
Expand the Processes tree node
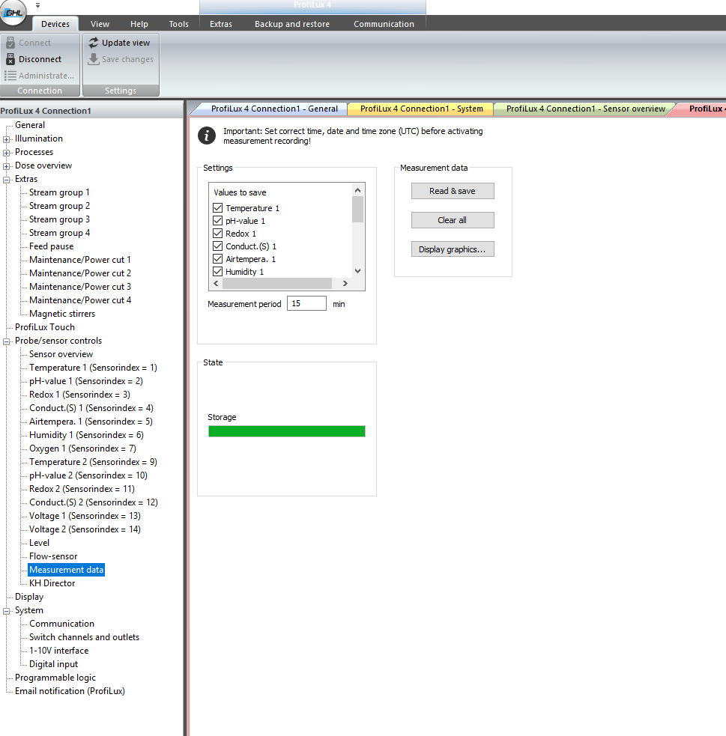[6, 153]
